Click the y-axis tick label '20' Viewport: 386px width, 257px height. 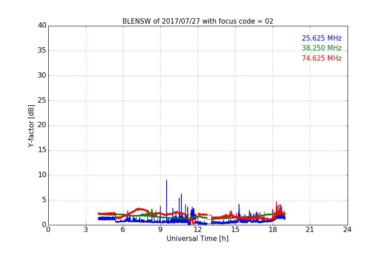pyautogui.click(x=42, y=125)
